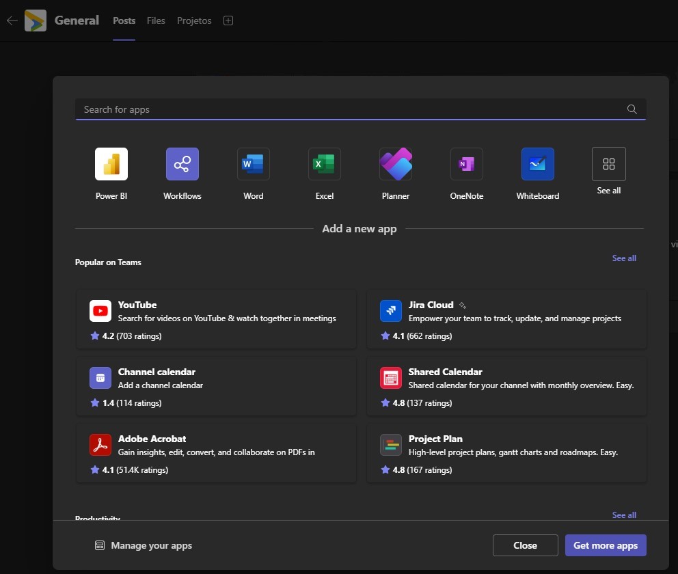678x574 pixels.
Task: Click the plus icon to add a tab
Action: 228,20
